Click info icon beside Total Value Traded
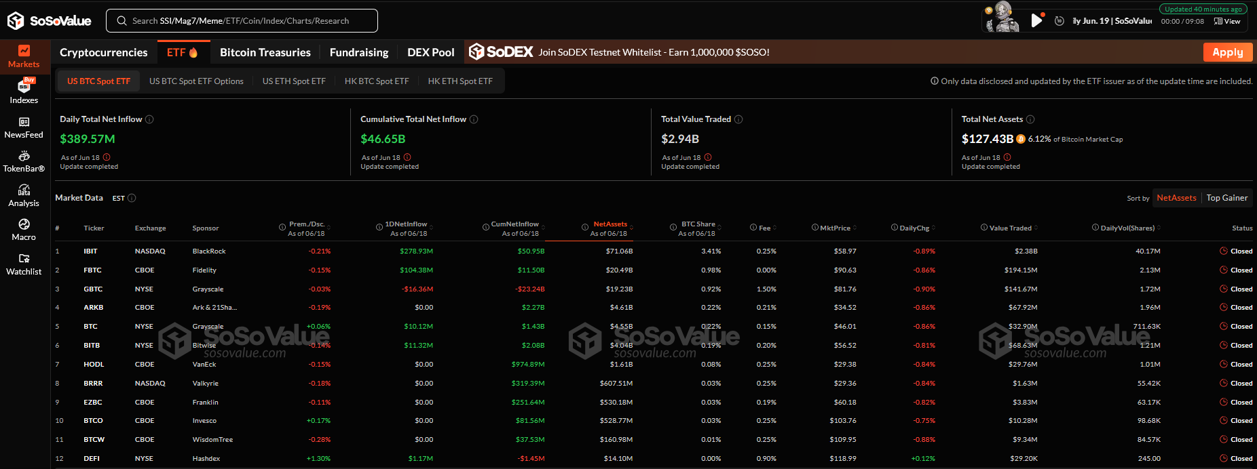Image resolution: width=1257 pixels, height=469 pixels. click(x=738, y=119)
